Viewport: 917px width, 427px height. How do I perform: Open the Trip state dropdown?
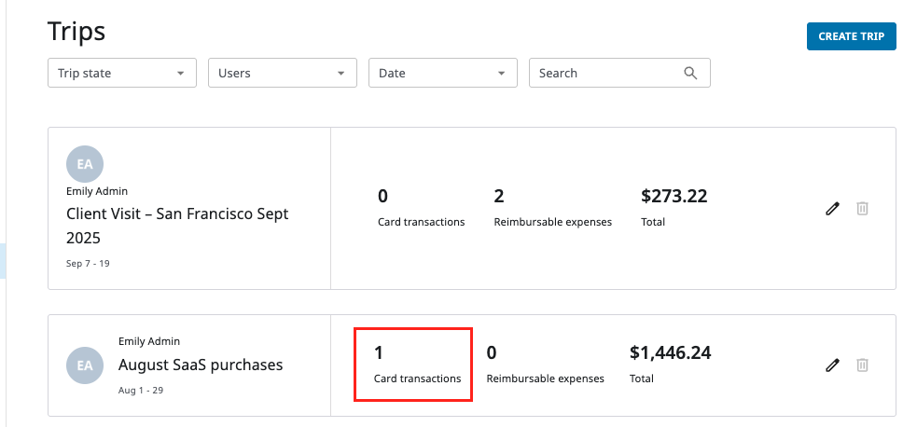coord(121,73)
